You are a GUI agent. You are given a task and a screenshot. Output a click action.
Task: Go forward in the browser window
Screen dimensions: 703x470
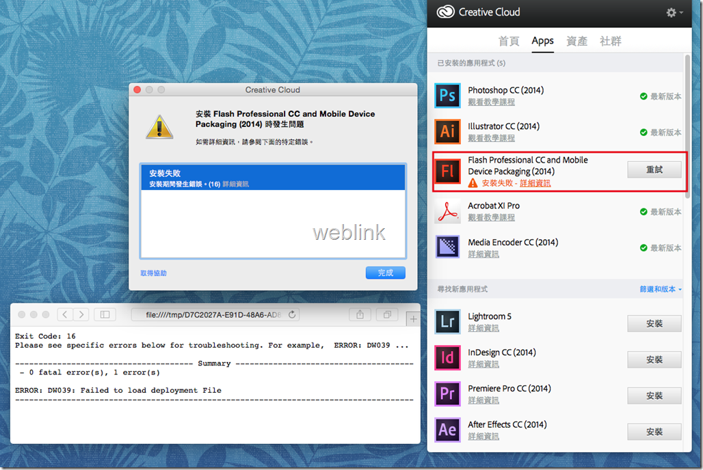81,314
